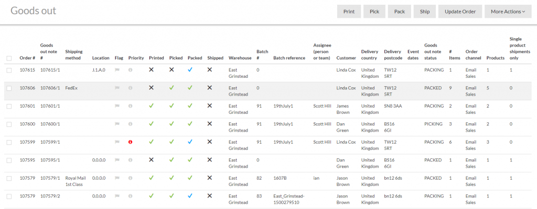Click the grey priority icon for order 107615
Image resolution: width=537 pixels, height=209 pixels.
(130, 69)
